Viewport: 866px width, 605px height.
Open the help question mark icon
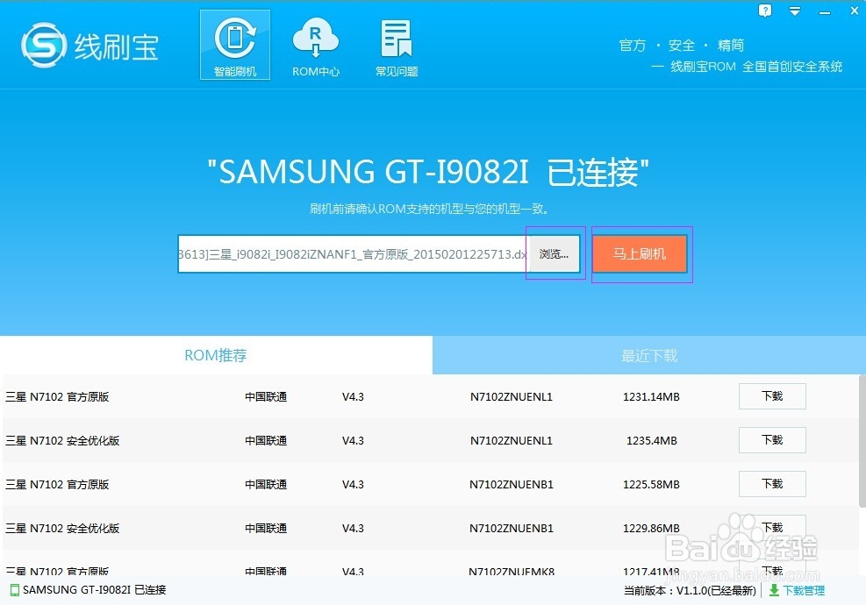[765, 11]
